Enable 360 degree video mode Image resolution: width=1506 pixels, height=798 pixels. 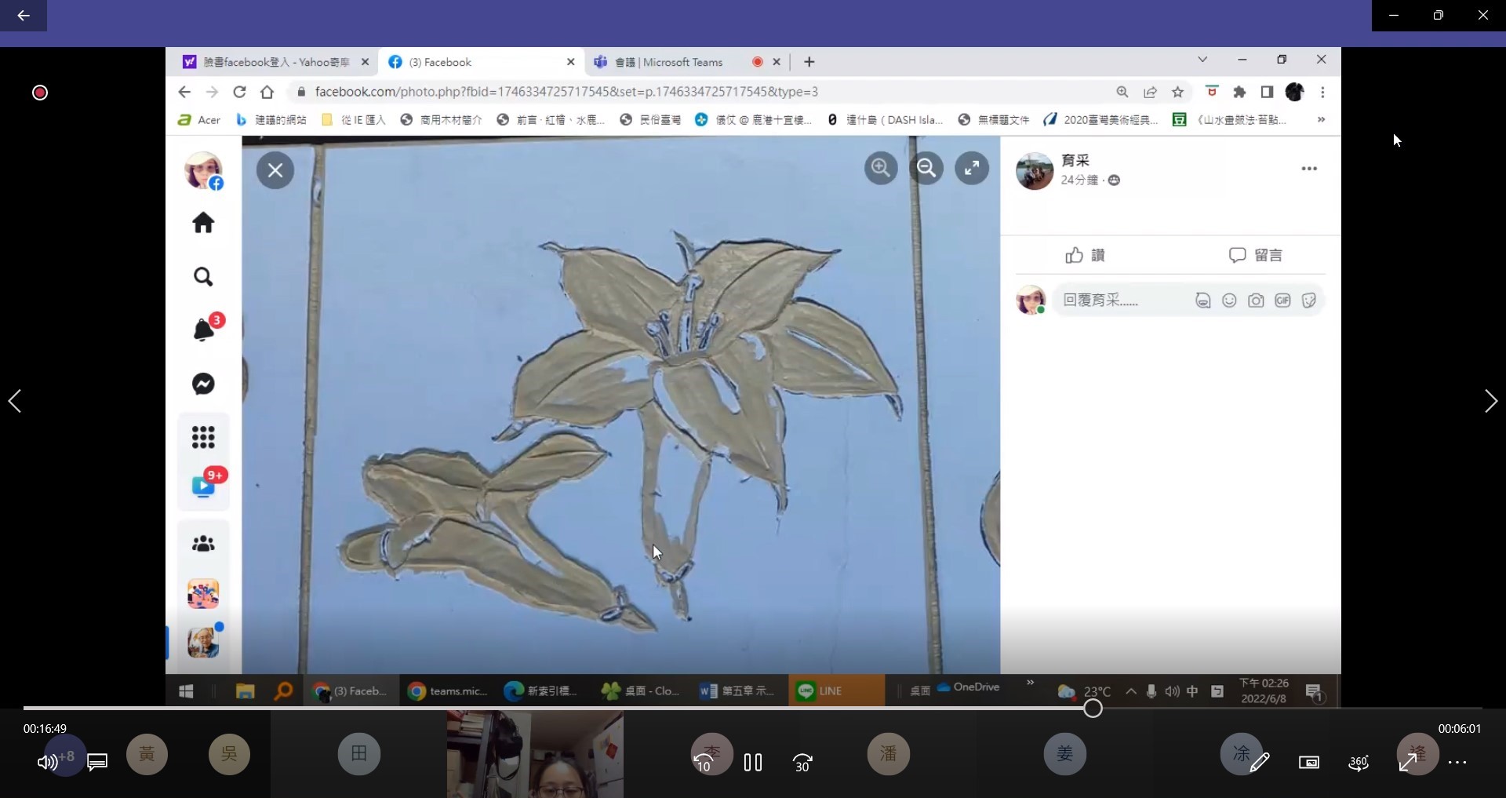(x=1359, y=762)
